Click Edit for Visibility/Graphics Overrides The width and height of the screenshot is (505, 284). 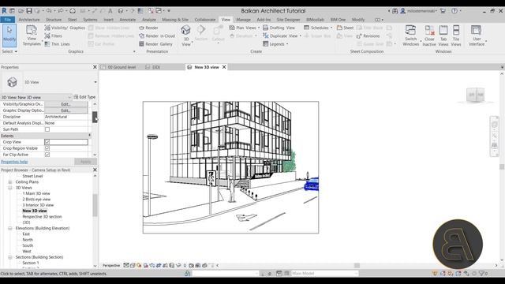[65, 104]
